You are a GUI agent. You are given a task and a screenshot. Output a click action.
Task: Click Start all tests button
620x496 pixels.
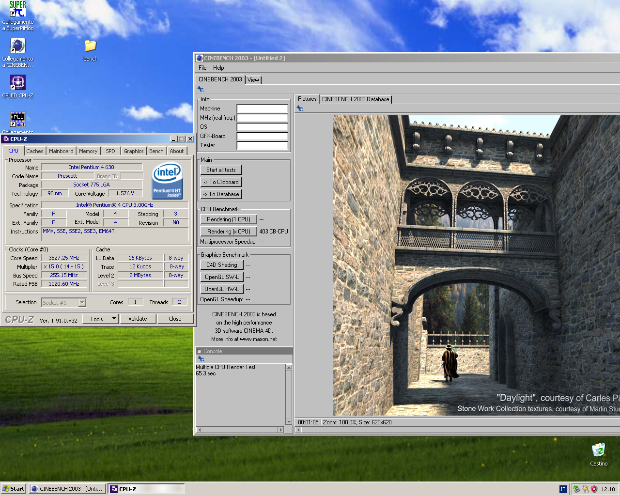[221, 170]
